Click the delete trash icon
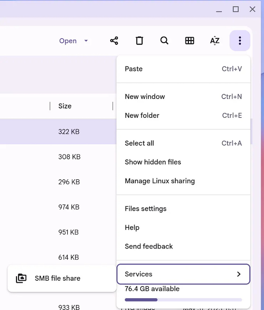This screenshot has width=264, height=310. tap(139, 41)
